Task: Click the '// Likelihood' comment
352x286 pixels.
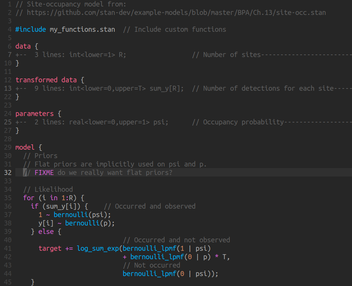Action: click(48, 190)
